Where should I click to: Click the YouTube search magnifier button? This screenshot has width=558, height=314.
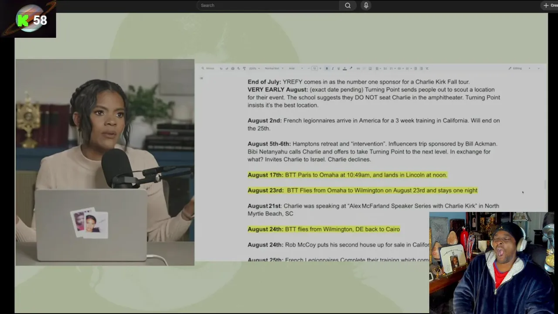point(347,5)
